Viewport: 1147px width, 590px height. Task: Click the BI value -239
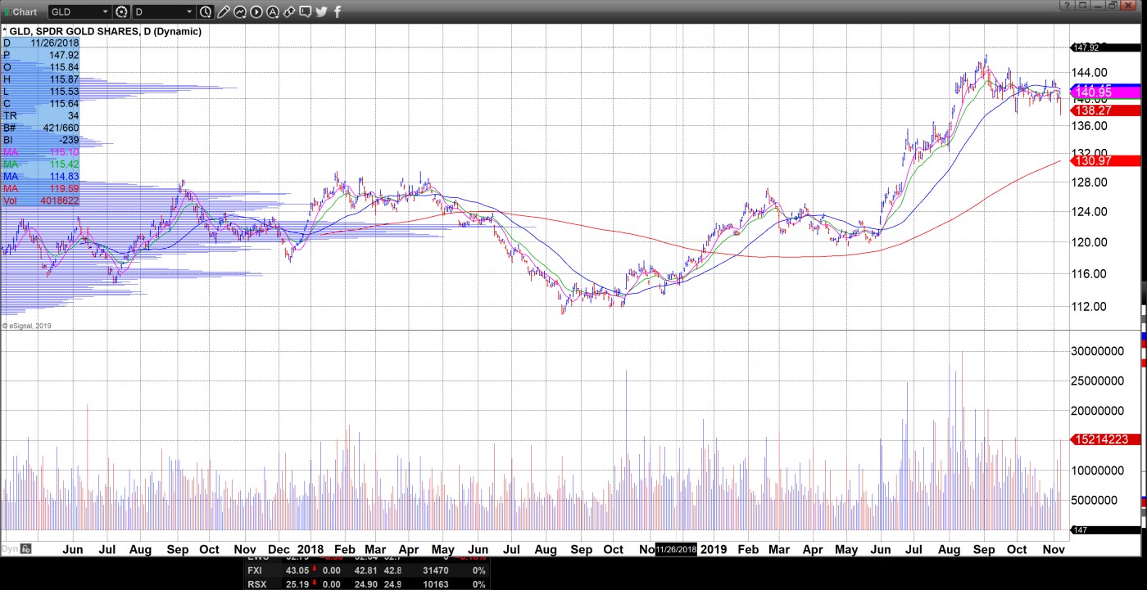pos(67,140)
